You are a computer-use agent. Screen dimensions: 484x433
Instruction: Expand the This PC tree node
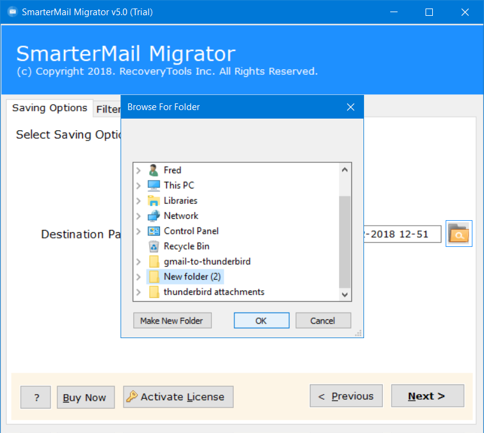(x=139, y=185)
